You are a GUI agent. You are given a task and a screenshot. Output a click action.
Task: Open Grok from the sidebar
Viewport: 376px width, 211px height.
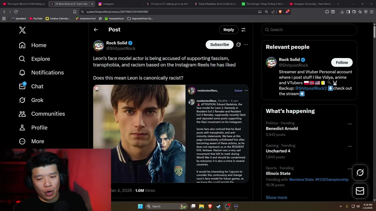click(31, 100)
